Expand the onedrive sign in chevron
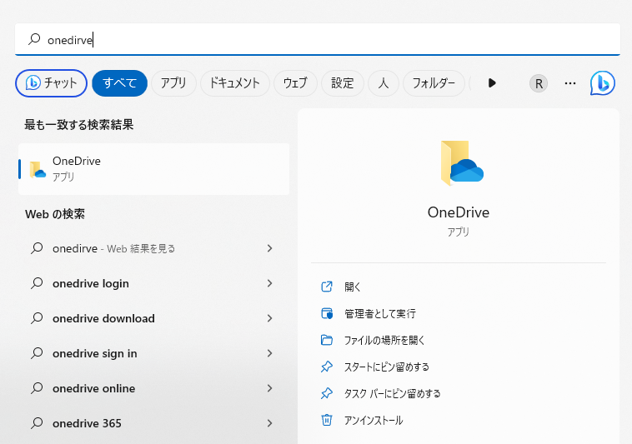The height and width of the screenshot is (444, 632). 269,353
